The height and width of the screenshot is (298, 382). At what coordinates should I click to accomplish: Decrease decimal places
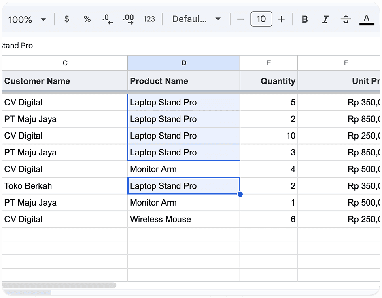108,19
